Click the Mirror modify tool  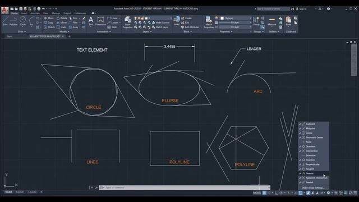point(62,22)
